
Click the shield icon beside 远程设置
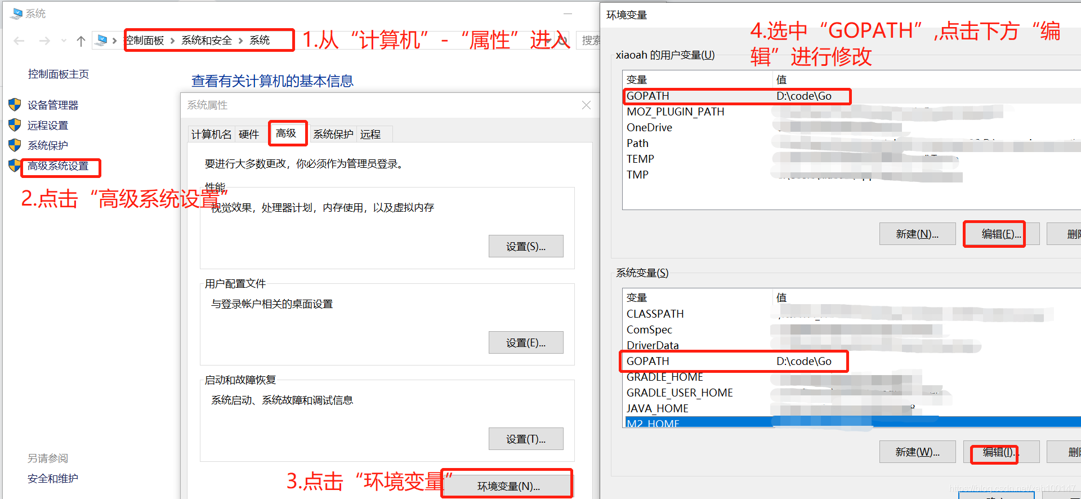15,125
